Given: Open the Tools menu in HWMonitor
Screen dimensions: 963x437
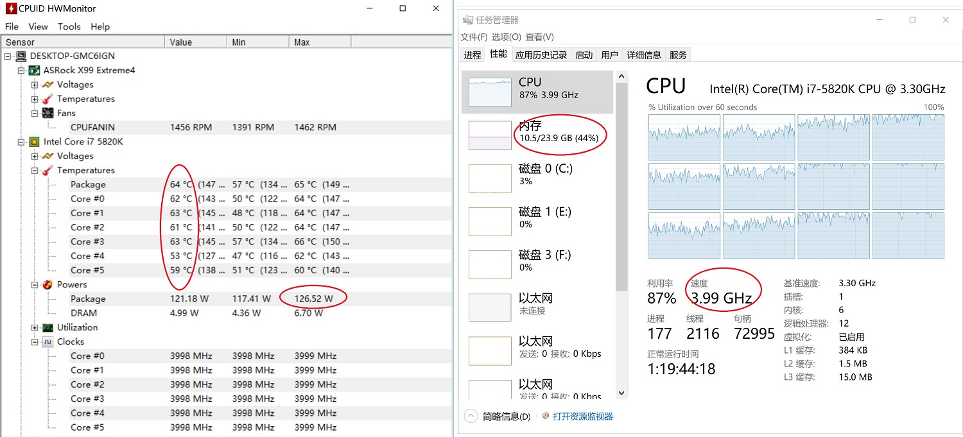Looking at the screenshot, I should click(x=69, y=26).
